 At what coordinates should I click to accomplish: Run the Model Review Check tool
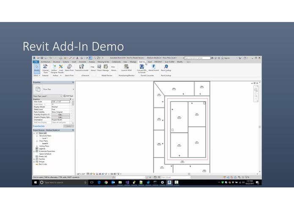(99, 68)
